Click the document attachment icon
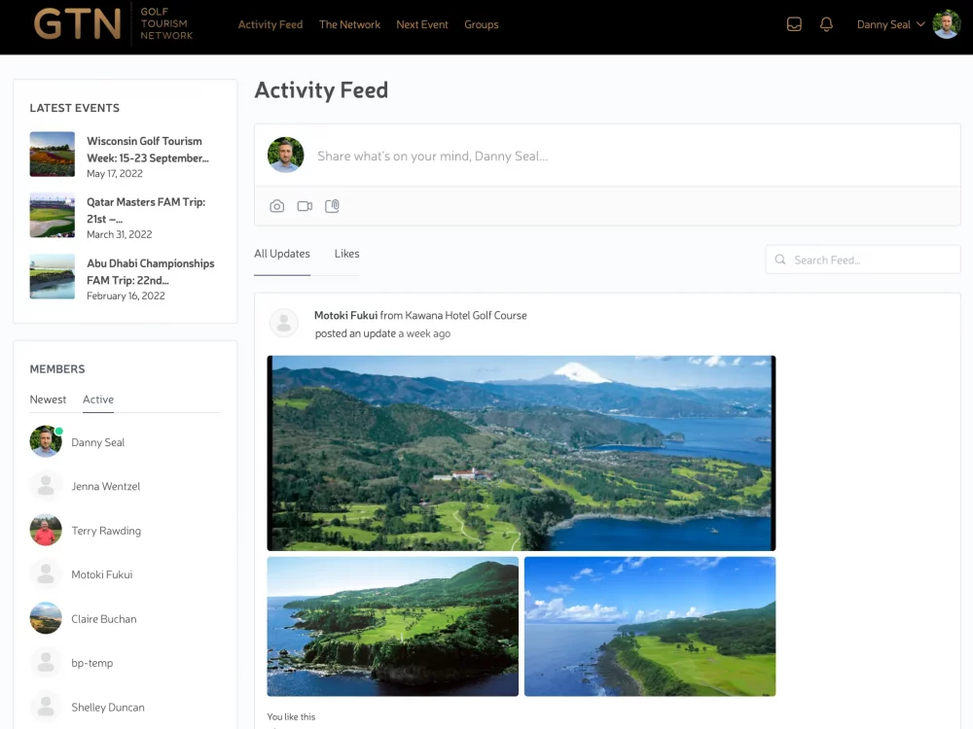 pos(332,206)
